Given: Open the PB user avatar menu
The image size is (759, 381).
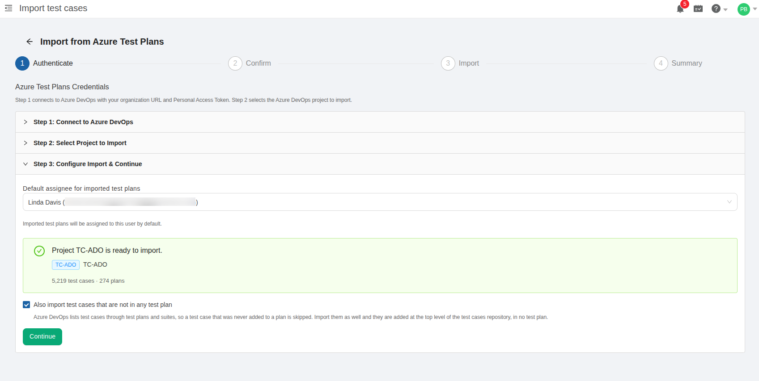Looking at the screenshot, I should (x=743, y=9).
